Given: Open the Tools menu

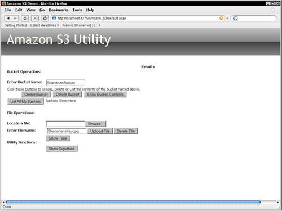Looking at the screenshot, I should [77, 10].
